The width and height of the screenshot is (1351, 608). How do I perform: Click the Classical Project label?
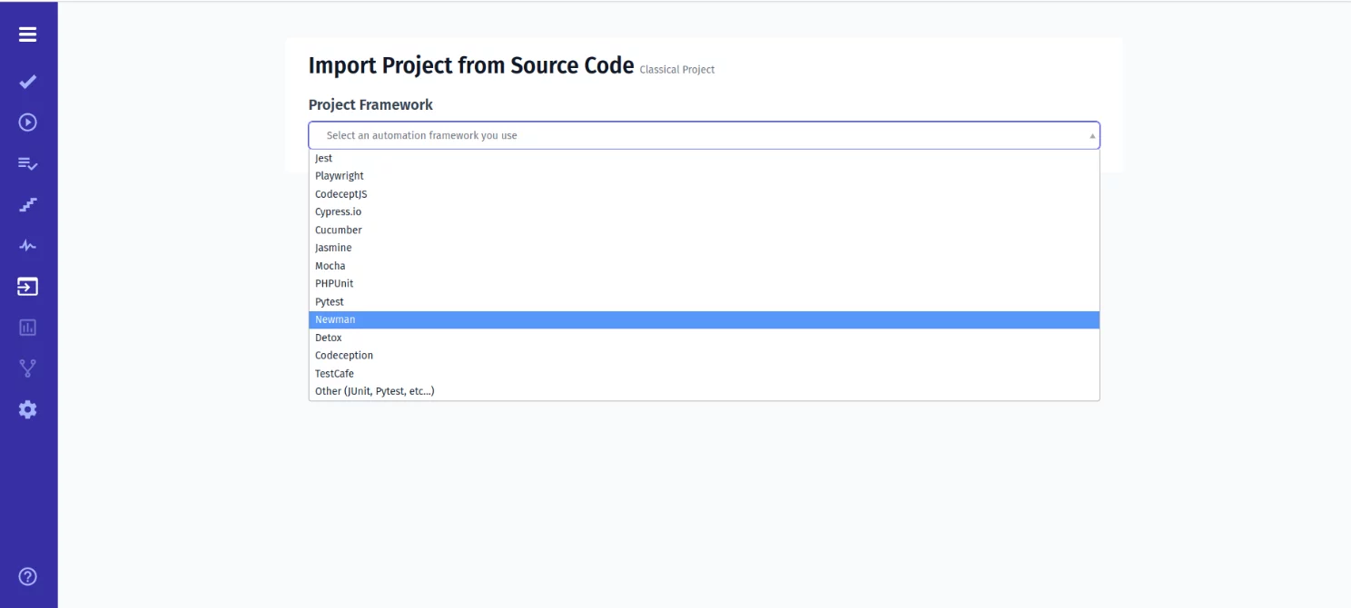677,69
